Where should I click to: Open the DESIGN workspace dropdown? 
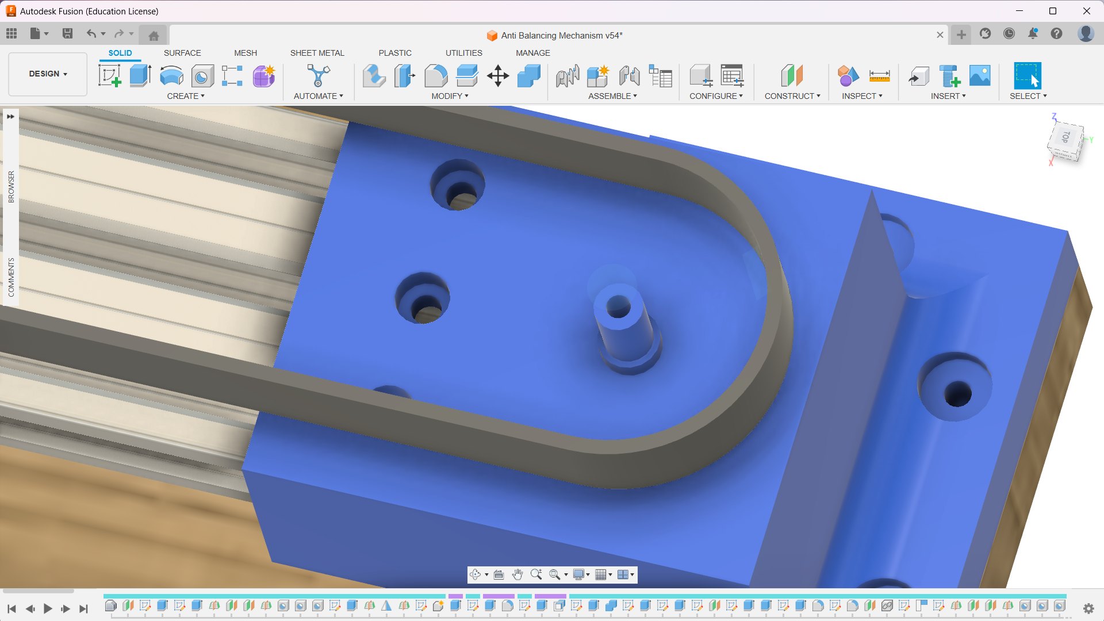click(48, 74)
